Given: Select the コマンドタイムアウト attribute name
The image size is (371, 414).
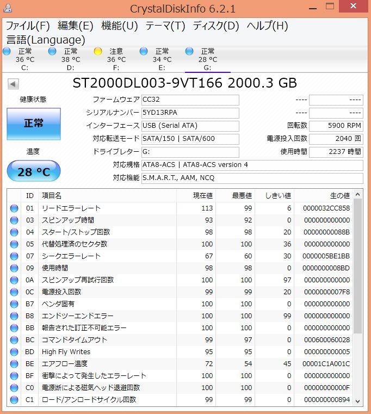Looking at the screenshot, I should coord(74,340).
